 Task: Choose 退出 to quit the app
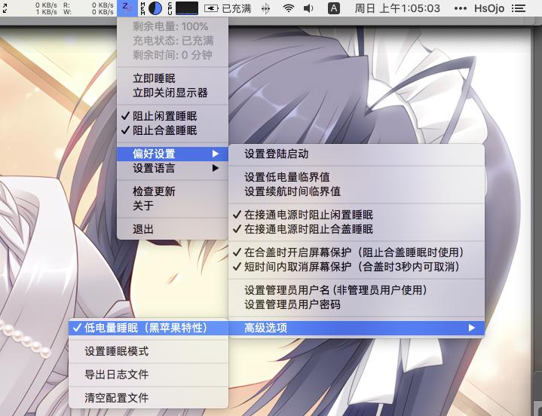[x=173, y=229]
